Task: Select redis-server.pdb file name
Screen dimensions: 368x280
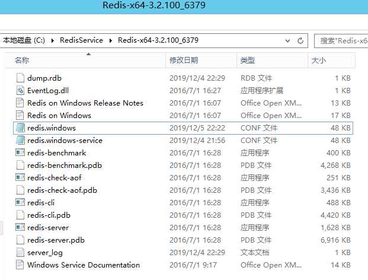Action: point(56,240)
